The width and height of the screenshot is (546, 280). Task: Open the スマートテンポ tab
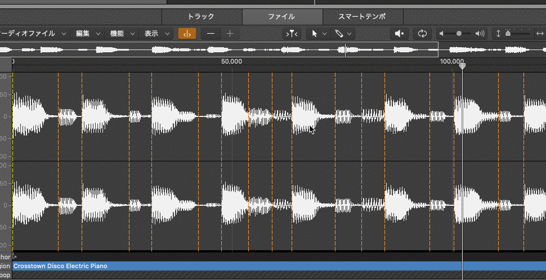pyautogui.click(x=363, y=16)
